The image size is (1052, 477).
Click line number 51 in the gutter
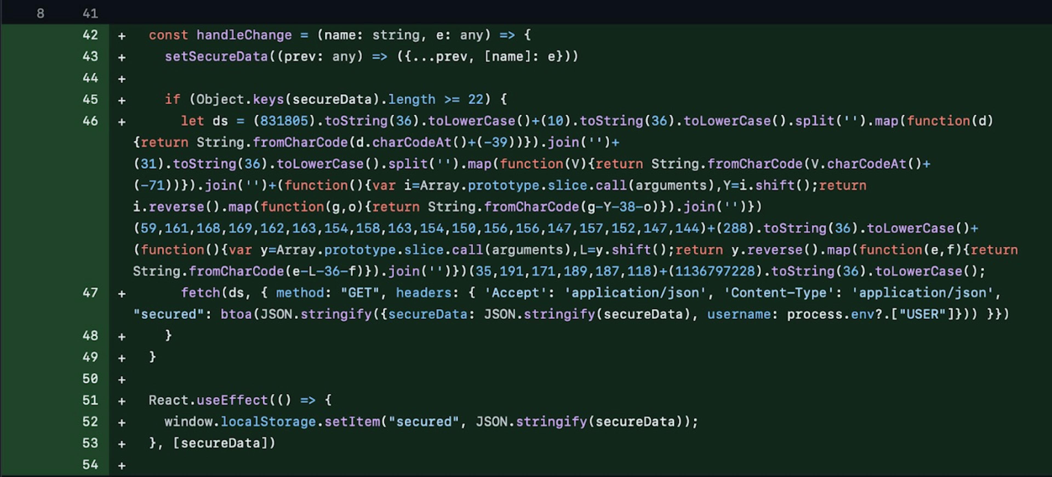click(x=90, y=400)
